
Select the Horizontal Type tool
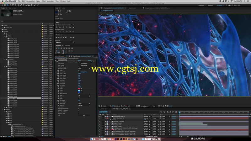[23, 5]
